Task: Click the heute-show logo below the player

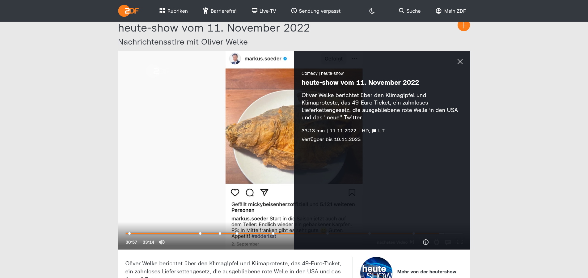Action: (x=376, y=268)
